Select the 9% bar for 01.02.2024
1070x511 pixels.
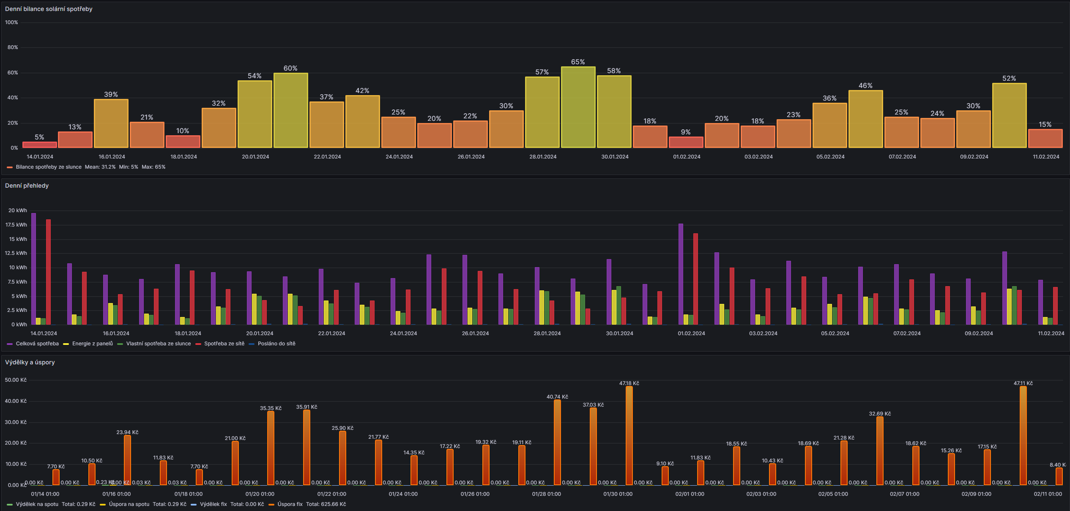pyautogui.click(x=686, y=142)
